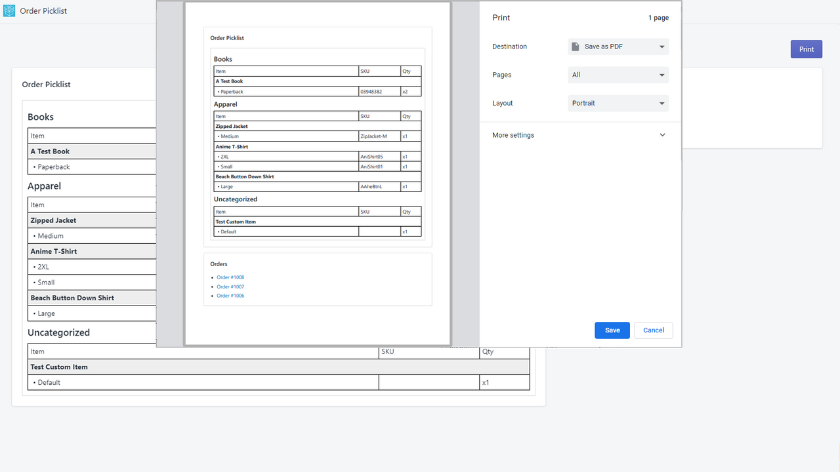Open the Order #1008 link
Viewport: 840px width, 472px height.
click(x=230, y=277)
